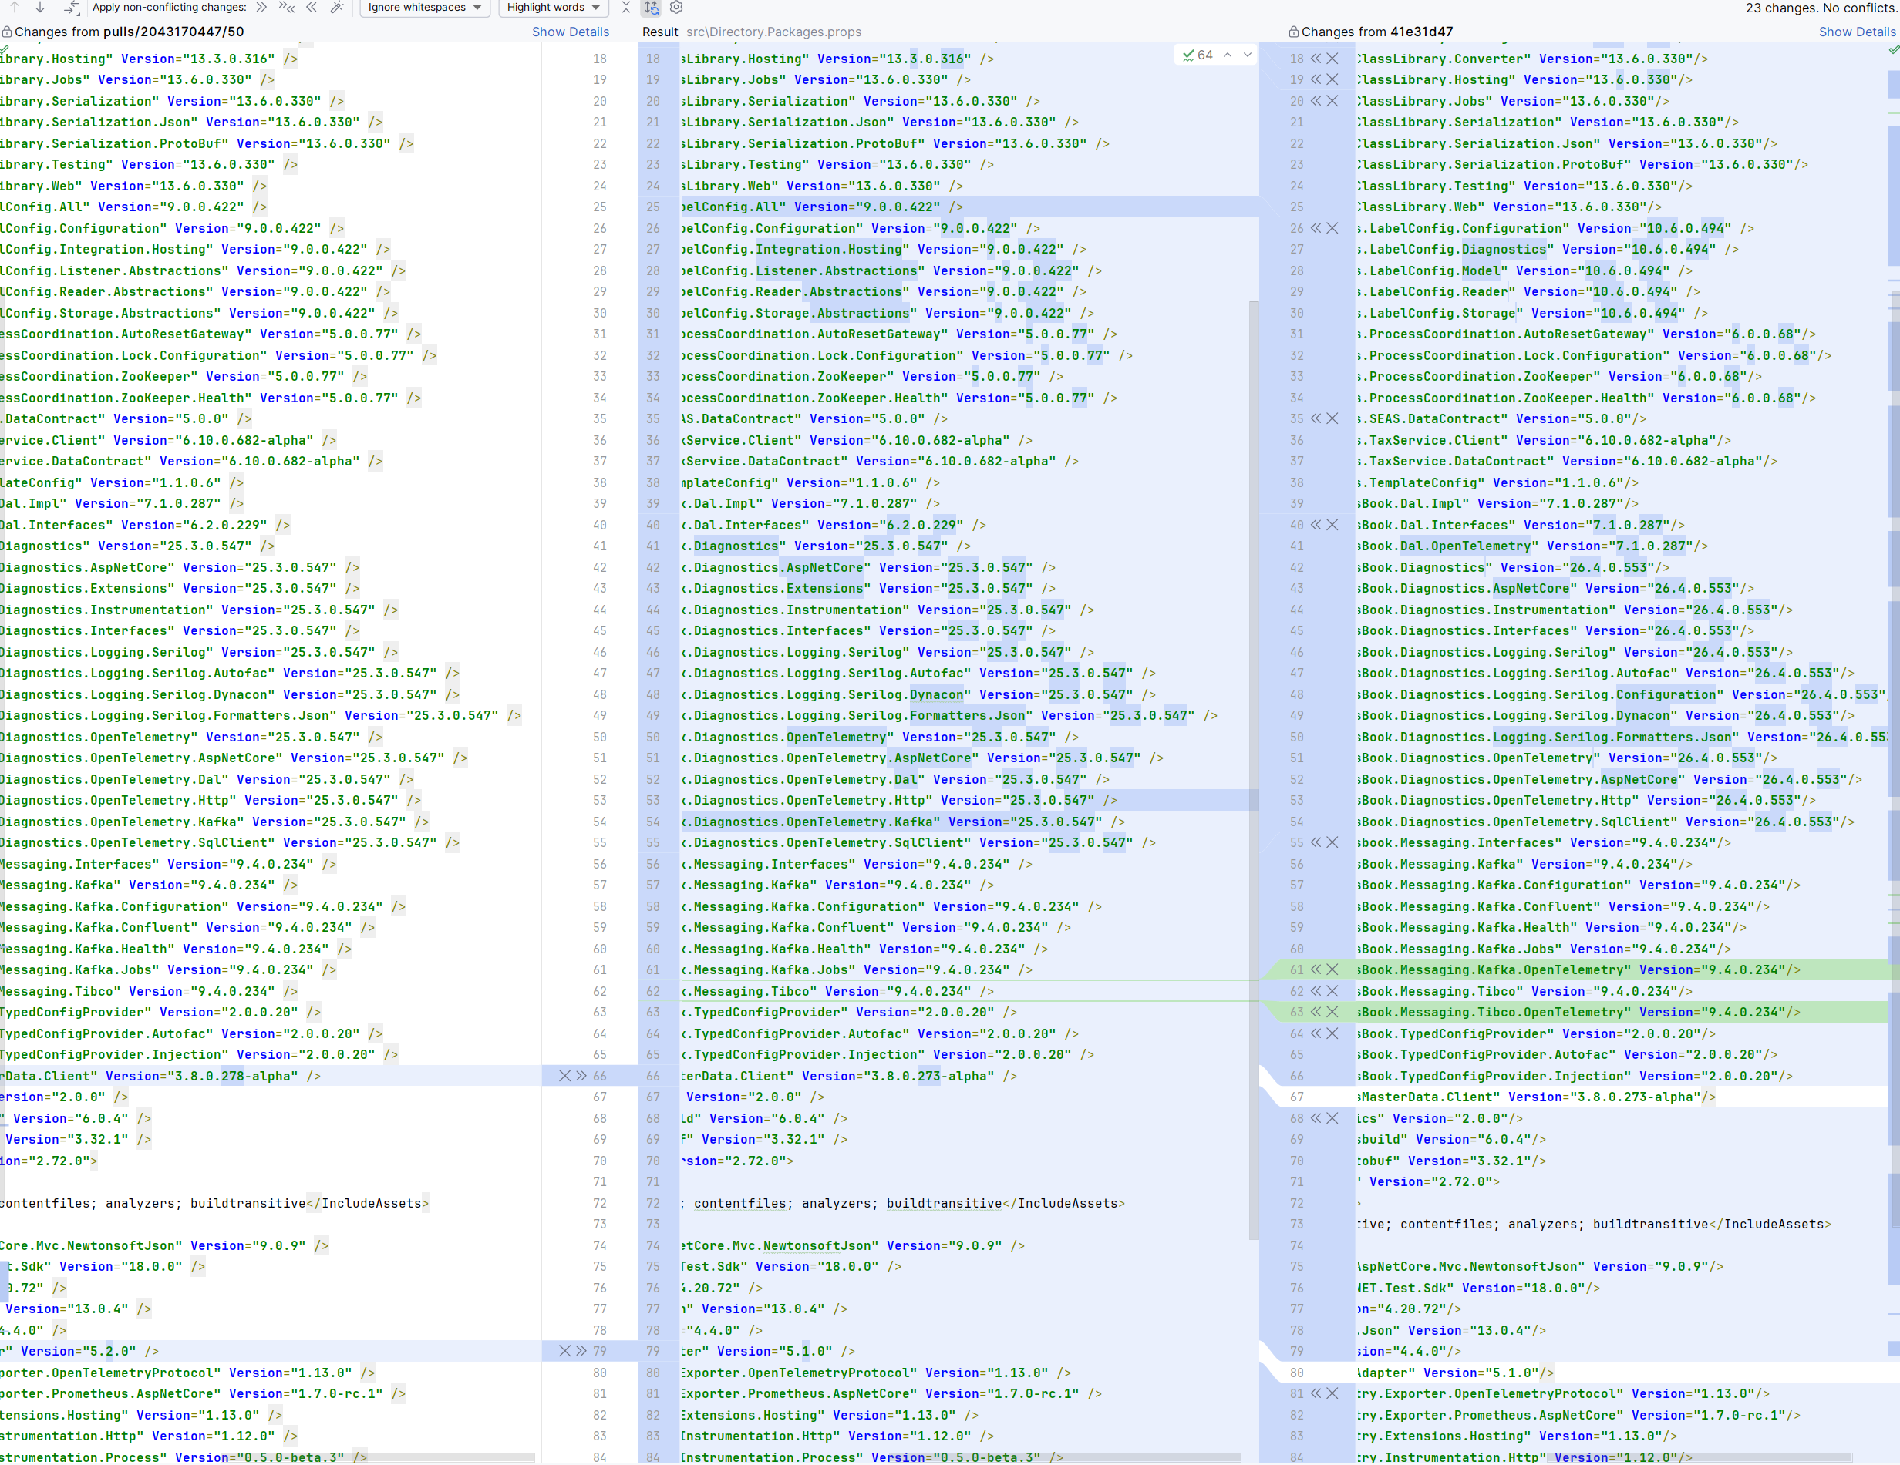Toggle synchronize scrolling button
The height and width of the screenshot is (1465, 1900).
coord(651,7)
